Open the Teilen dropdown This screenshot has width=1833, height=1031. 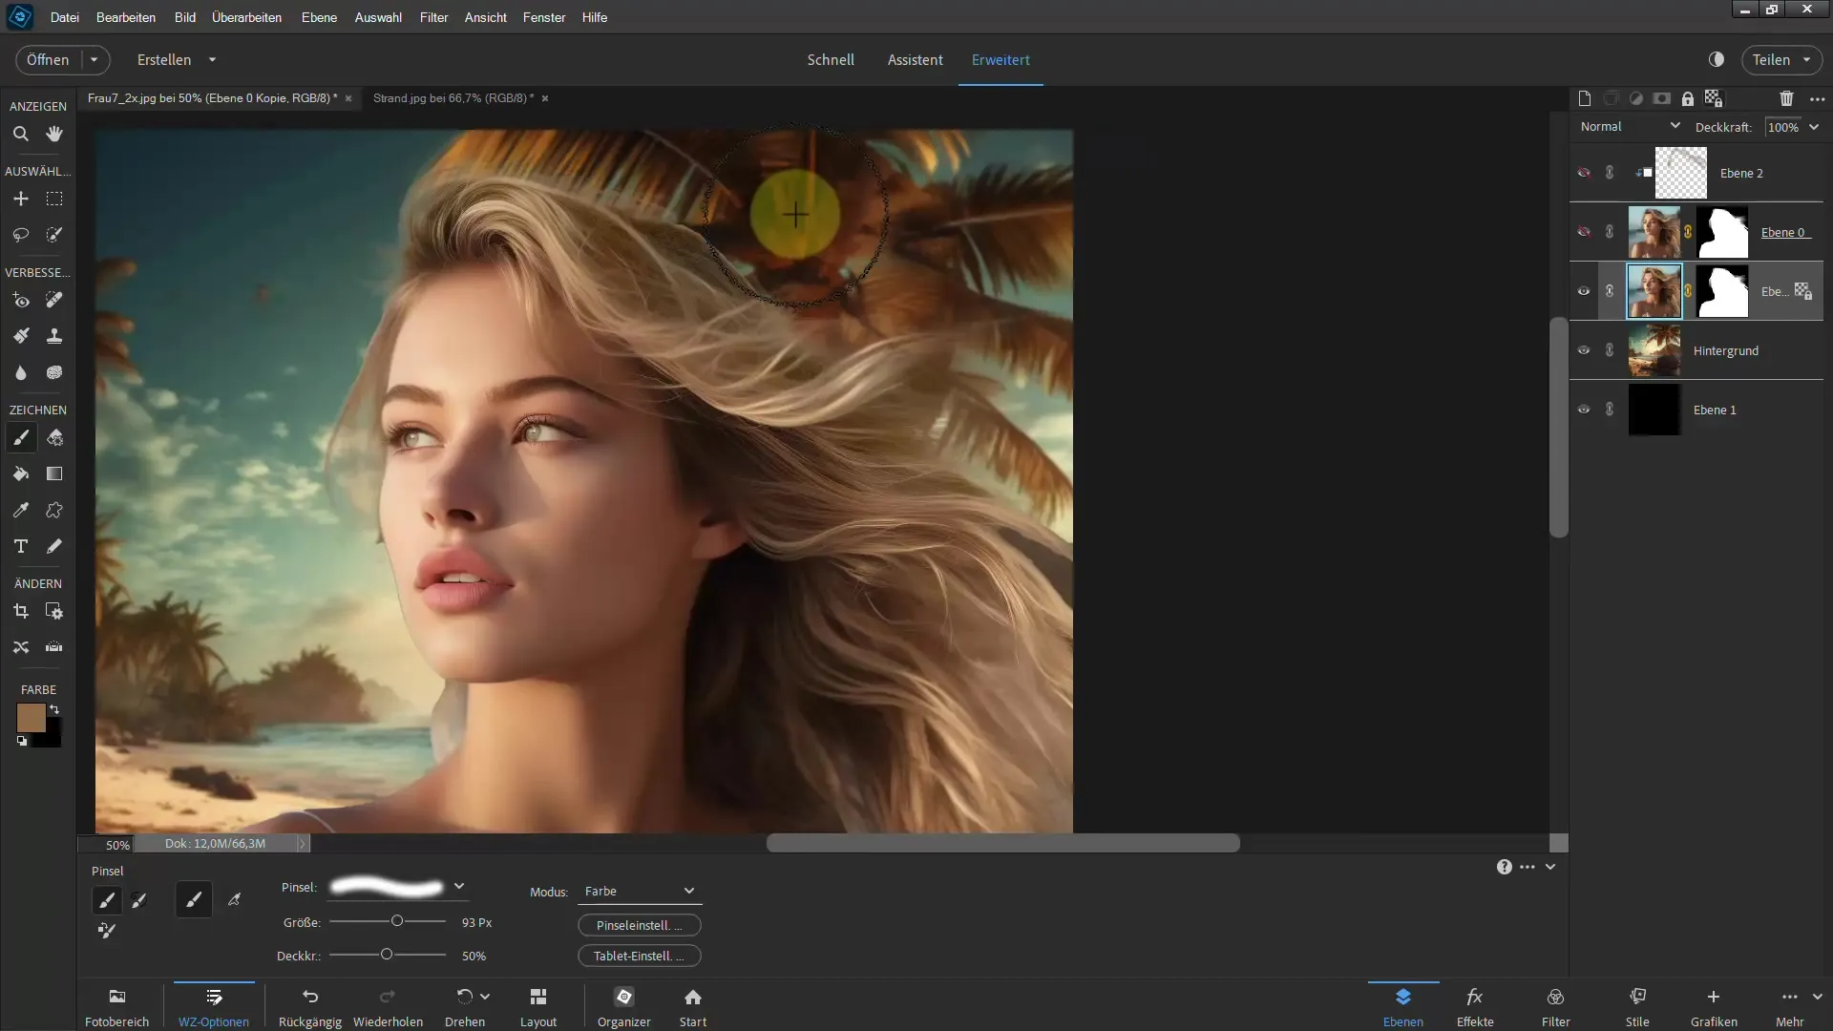[x=1806, y=59]
